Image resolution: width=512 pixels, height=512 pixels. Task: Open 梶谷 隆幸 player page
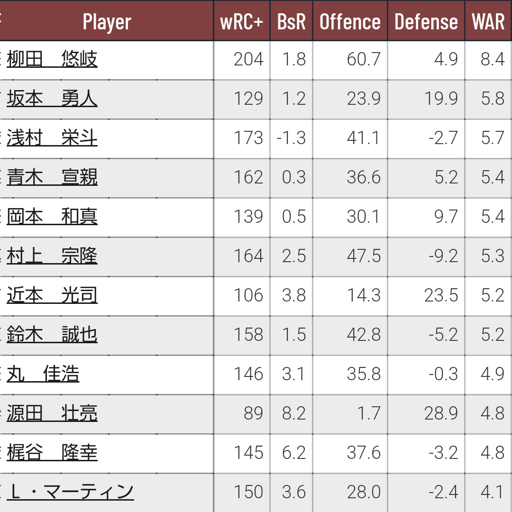[52, 453]
